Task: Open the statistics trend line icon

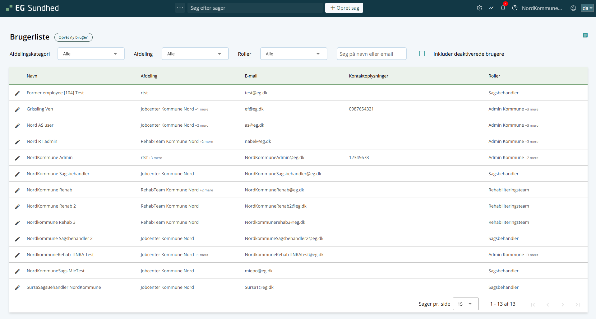Action: [491, 8]
